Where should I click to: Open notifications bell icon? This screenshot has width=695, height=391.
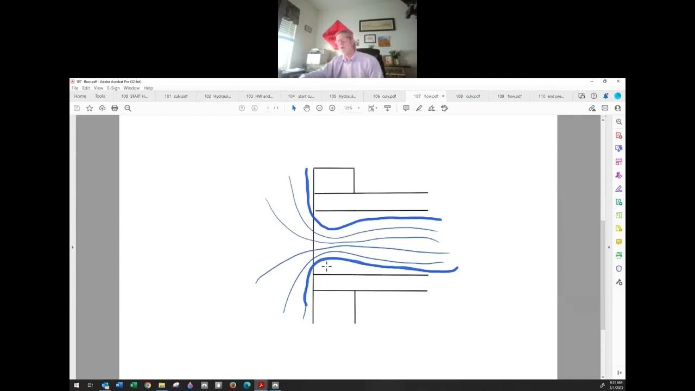coord(605,96)
